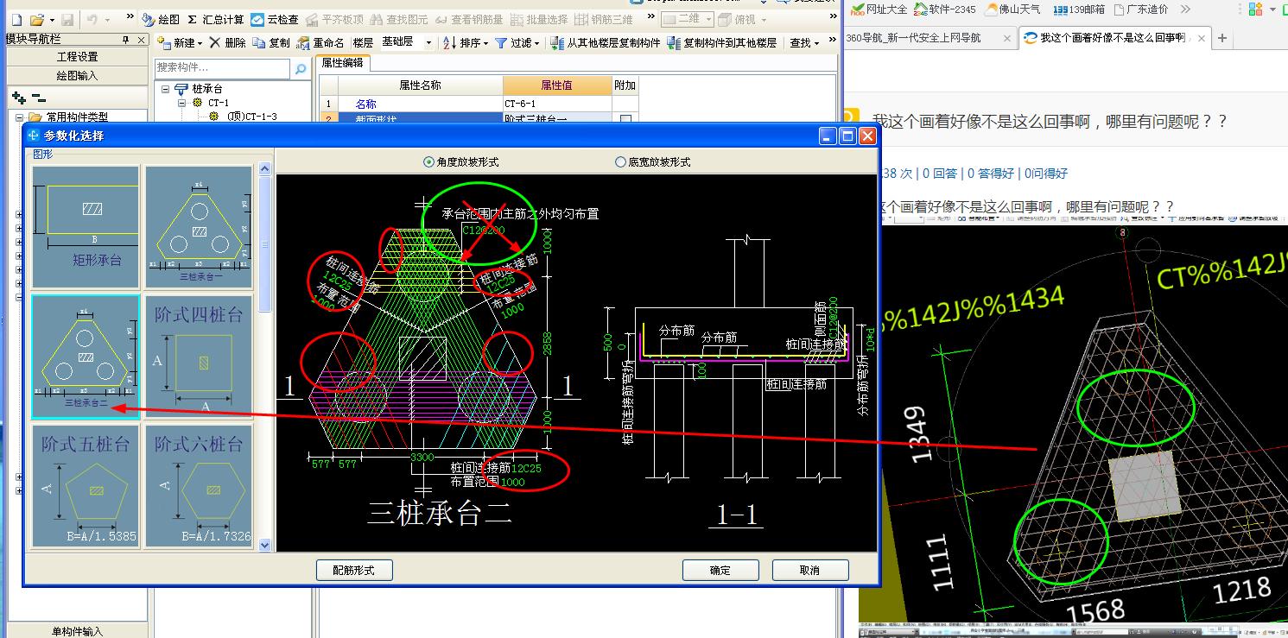1288x638 pixels.
Task: Open a new browser tab
Action: [x=1222, y=38]
